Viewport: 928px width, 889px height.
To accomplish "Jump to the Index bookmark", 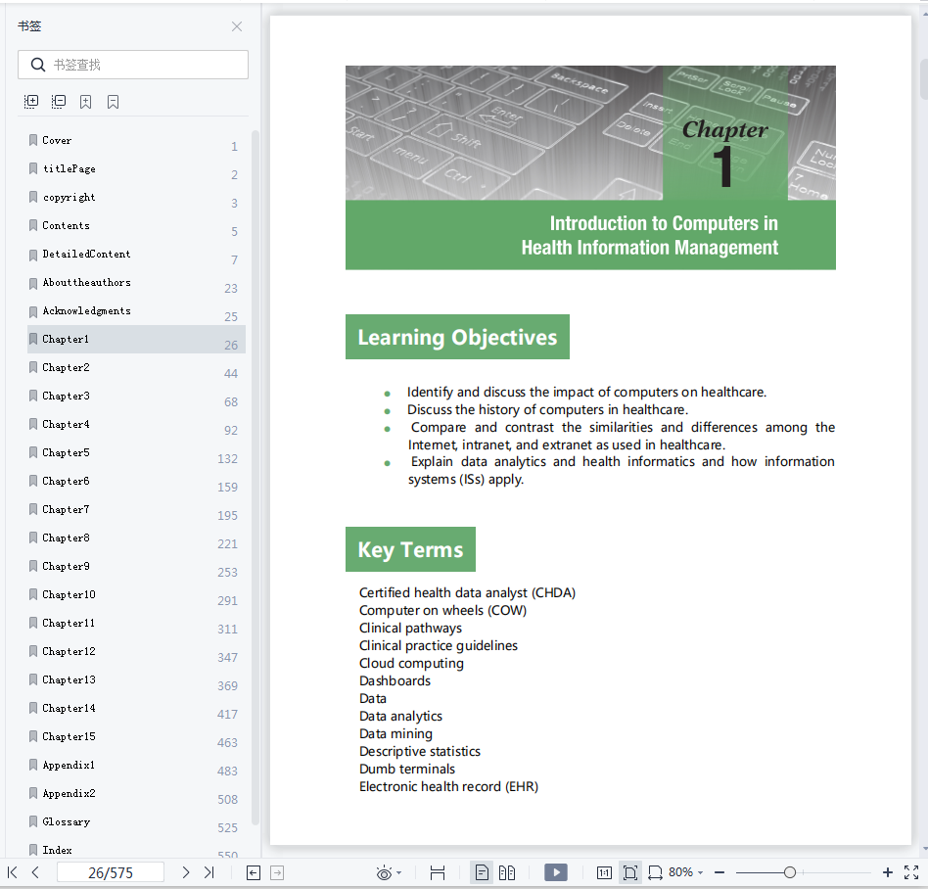I will (x=136, y=849).
